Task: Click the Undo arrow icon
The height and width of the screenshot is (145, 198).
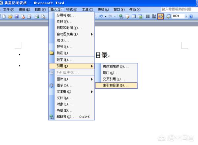Action: coord(101,16)
